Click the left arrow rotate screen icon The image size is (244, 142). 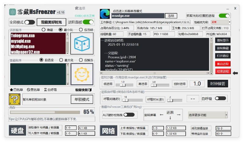161,115
